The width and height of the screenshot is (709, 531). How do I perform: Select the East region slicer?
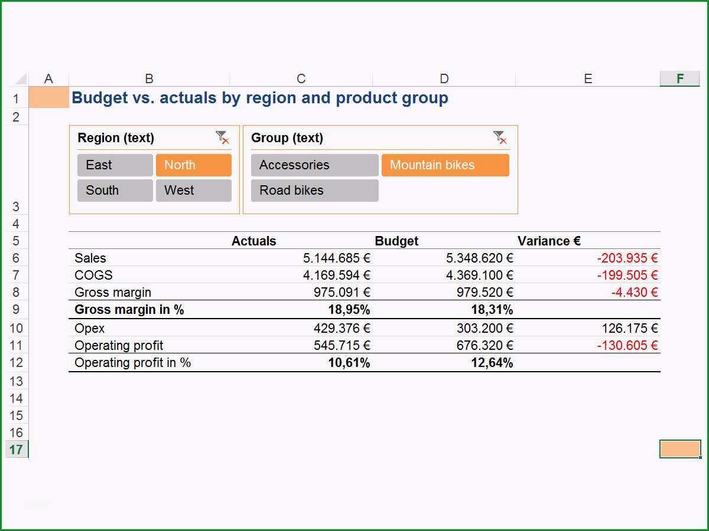pyautogui.click(x=115, y=165)
